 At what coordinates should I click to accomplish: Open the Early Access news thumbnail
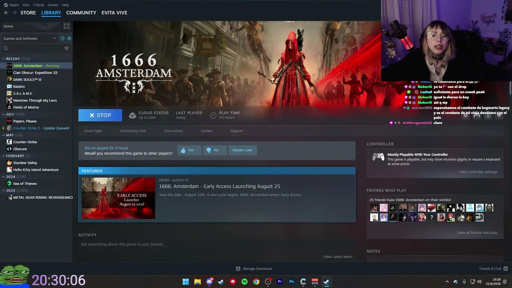pyautogui.click(x=118, y=198)
